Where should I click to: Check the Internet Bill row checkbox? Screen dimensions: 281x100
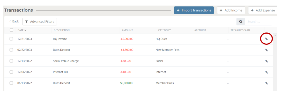click(11, 72)
